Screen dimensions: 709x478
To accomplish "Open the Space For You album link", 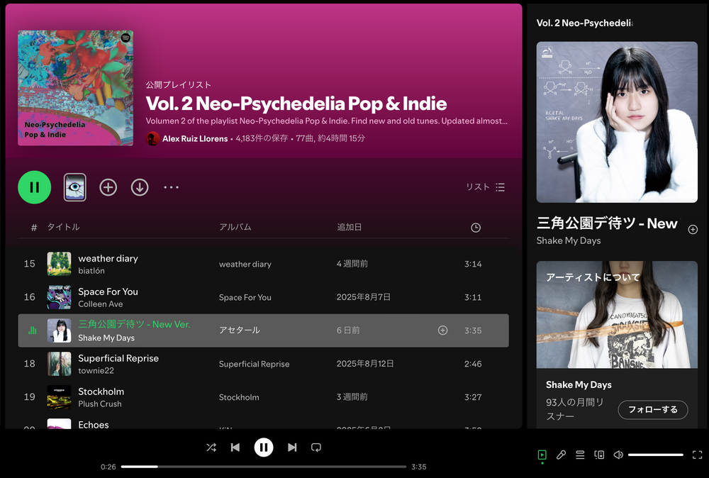I will point(245,297).
